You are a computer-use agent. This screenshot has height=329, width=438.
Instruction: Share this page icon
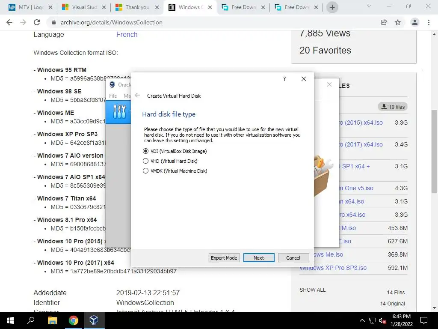tap(384, 22)
